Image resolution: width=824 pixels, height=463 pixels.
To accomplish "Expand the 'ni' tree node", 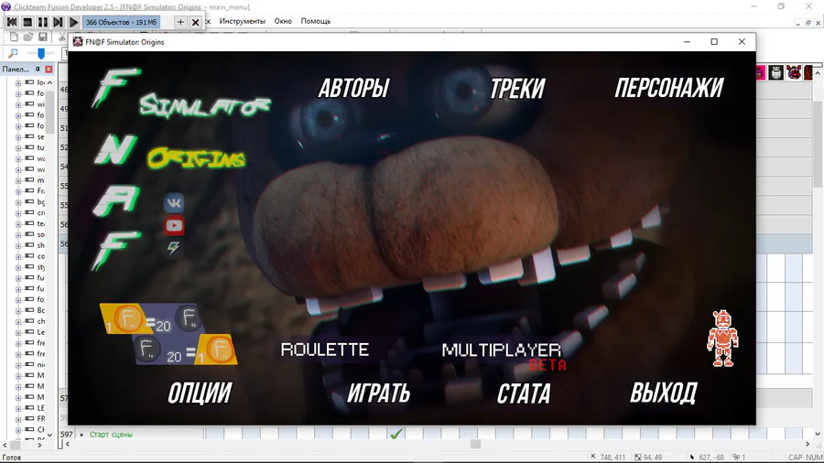I will click(18, 365).
